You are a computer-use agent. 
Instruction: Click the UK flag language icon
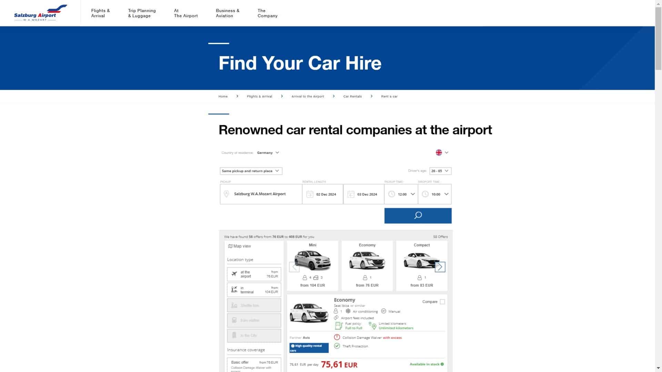tap(439, 153)
